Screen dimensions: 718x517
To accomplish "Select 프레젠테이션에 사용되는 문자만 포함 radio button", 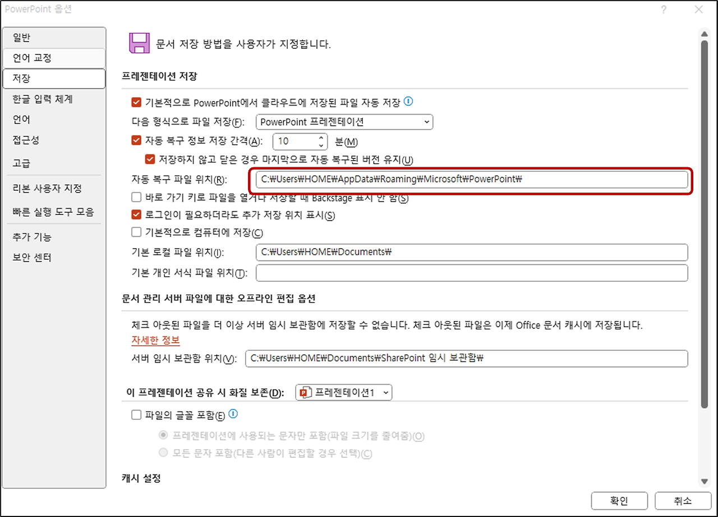I will pyautogui.click(x=163, y=436).
